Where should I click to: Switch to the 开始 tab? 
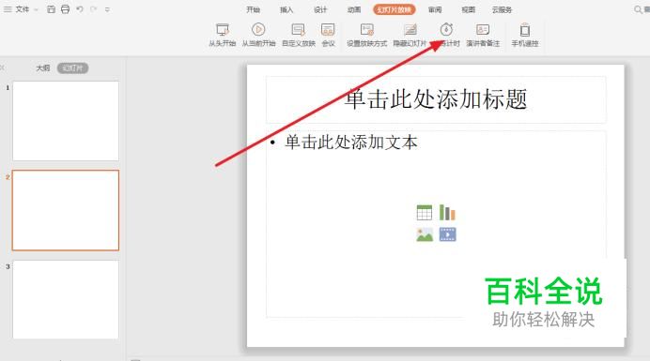[x=253, y=9]
